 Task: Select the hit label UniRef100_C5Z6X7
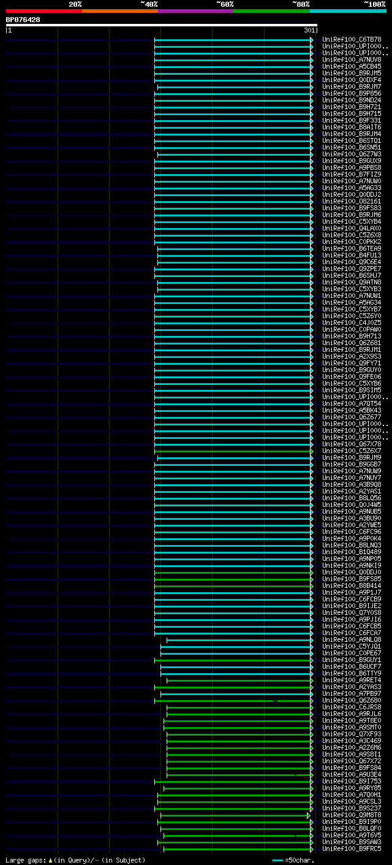(352, 451)
